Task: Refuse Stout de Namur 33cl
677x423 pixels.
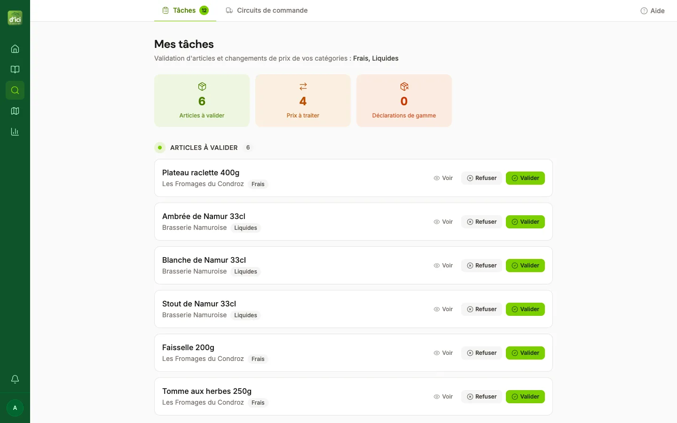Action: (481, 309)
